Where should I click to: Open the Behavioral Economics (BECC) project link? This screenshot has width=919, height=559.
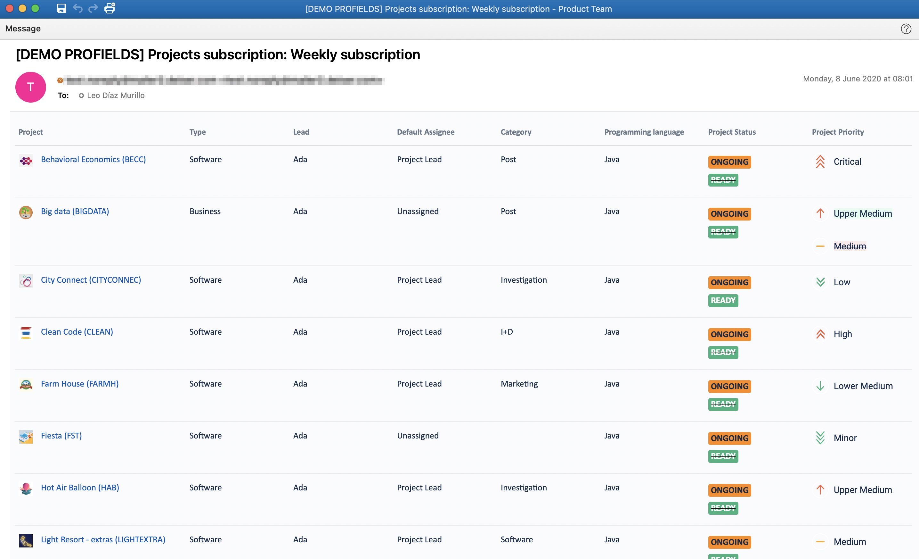click(x=93, y=159)
